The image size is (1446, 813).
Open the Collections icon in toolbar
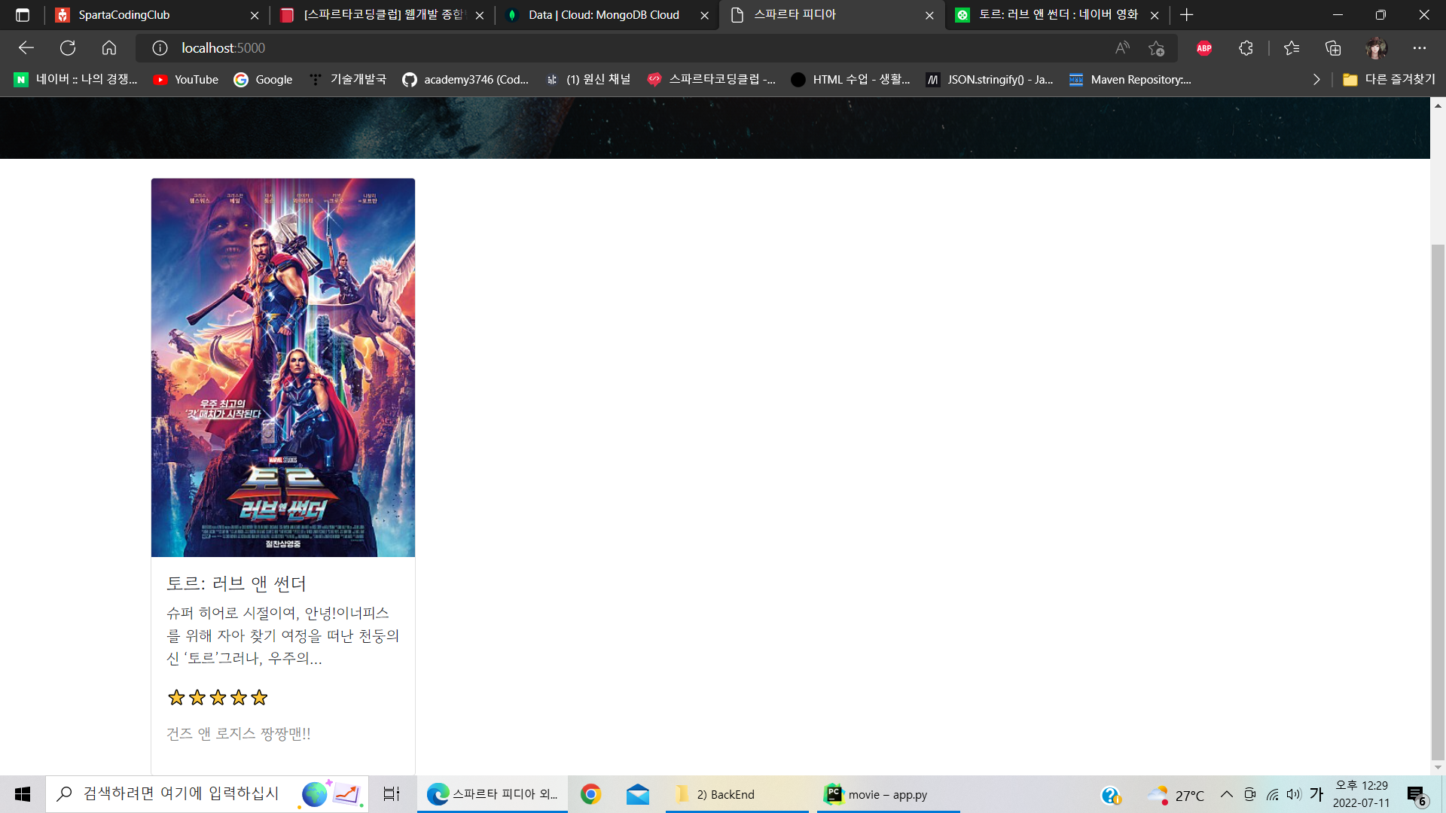(1333, 48)
